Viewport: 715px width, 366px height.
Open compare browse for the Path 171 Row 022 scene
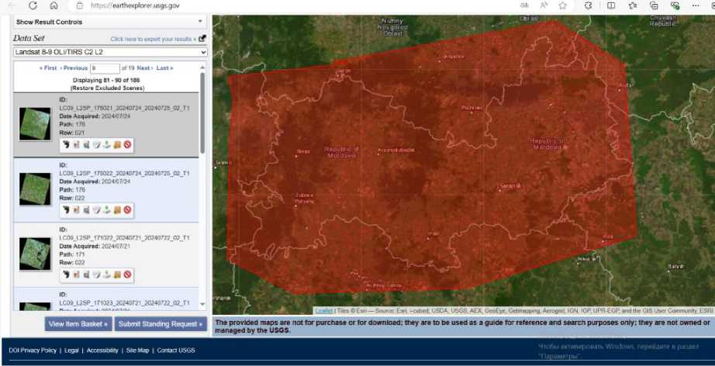coord(86,274)
